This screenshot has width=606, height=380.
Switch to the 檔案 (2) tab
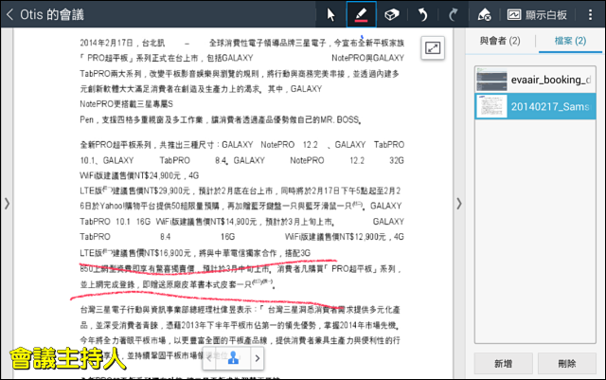click(570, 41)
